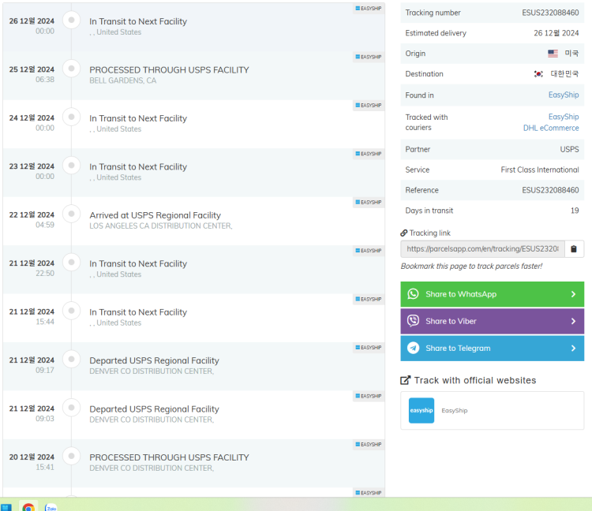Image resolution: width=592 pixels, height=511 pixels.
Task: Click tracking number value ESUS232088460
Action: pyautogui.click(x=550, y=13)
